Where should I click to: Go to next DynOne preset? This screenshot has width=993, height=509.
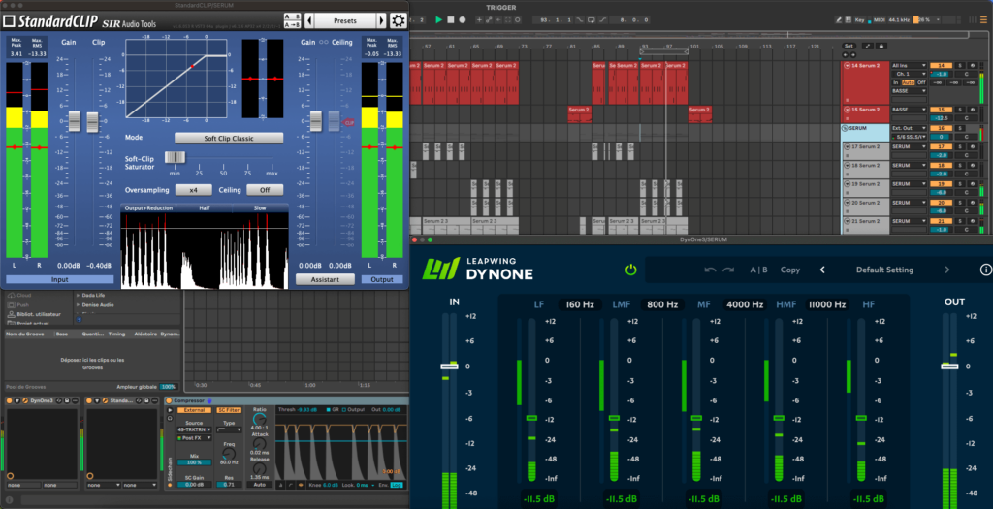click(x=946, y=270)
